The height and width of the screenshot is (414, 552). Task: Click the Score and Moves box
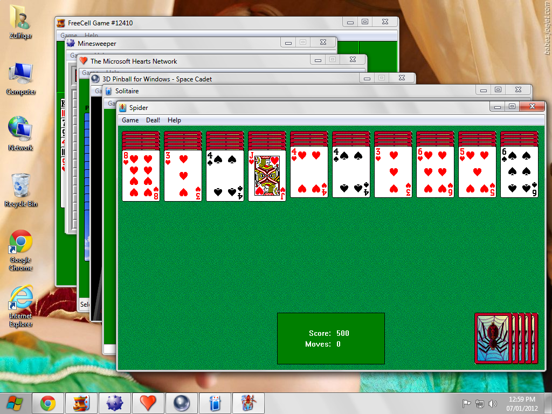(331, 339)
